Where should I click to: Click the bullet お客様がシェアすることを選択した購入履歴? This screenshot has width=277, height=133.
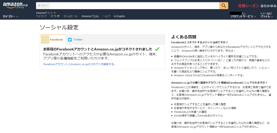[200, 104]
